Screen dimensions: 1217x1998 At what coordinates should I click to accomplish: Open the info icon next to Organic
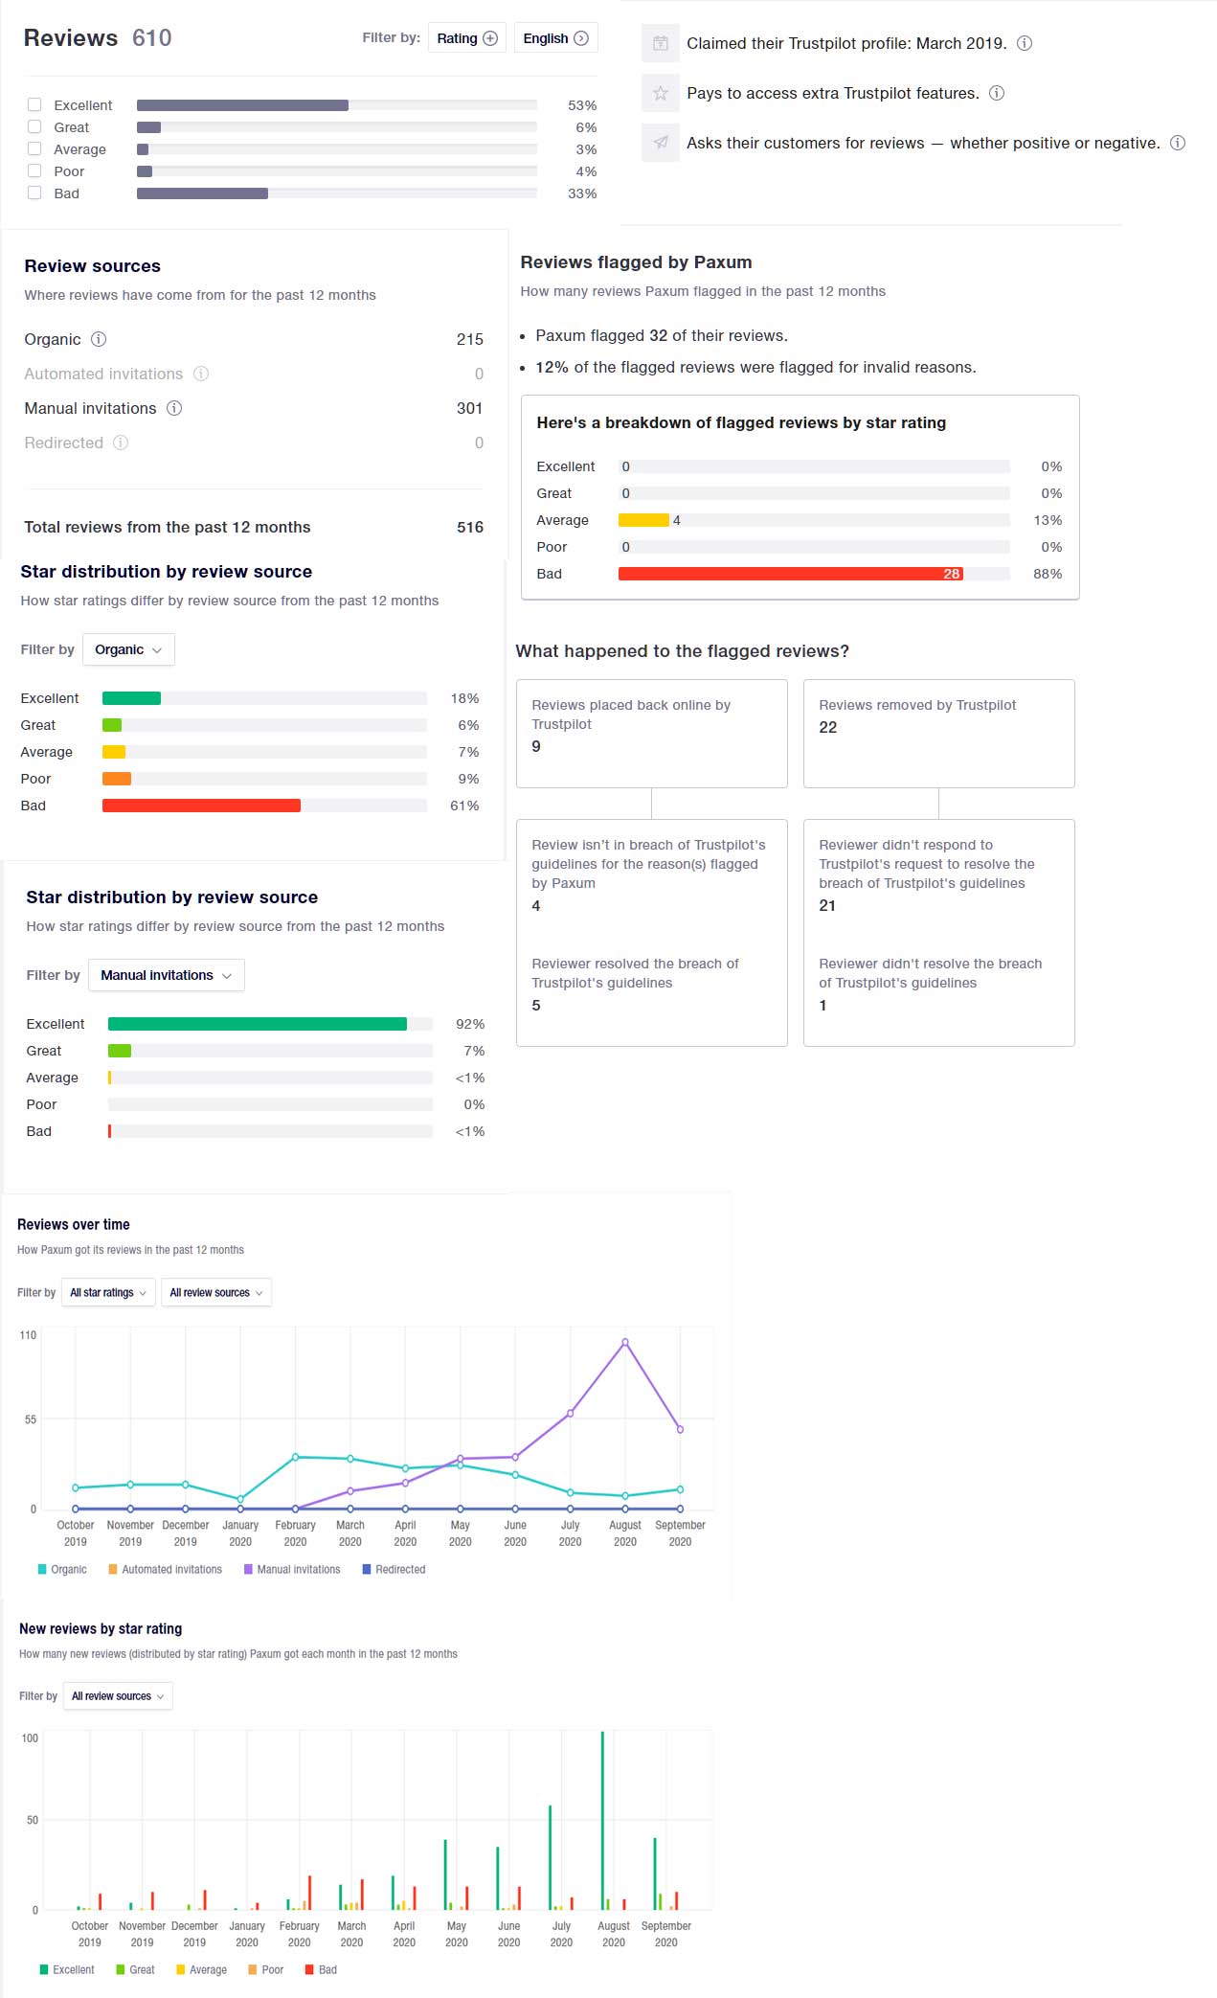tap(99, 339)
